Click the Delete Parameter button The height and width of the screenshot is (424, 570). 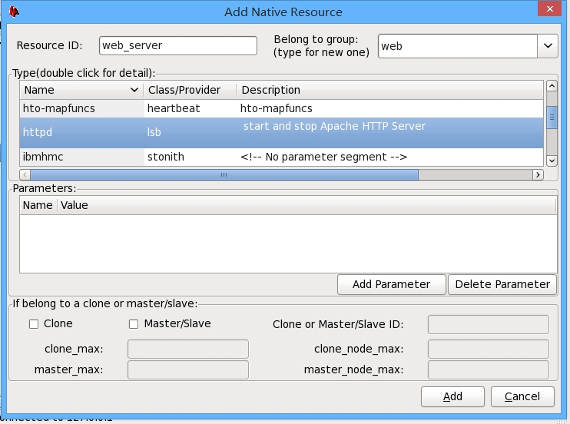tap(502, 284)
